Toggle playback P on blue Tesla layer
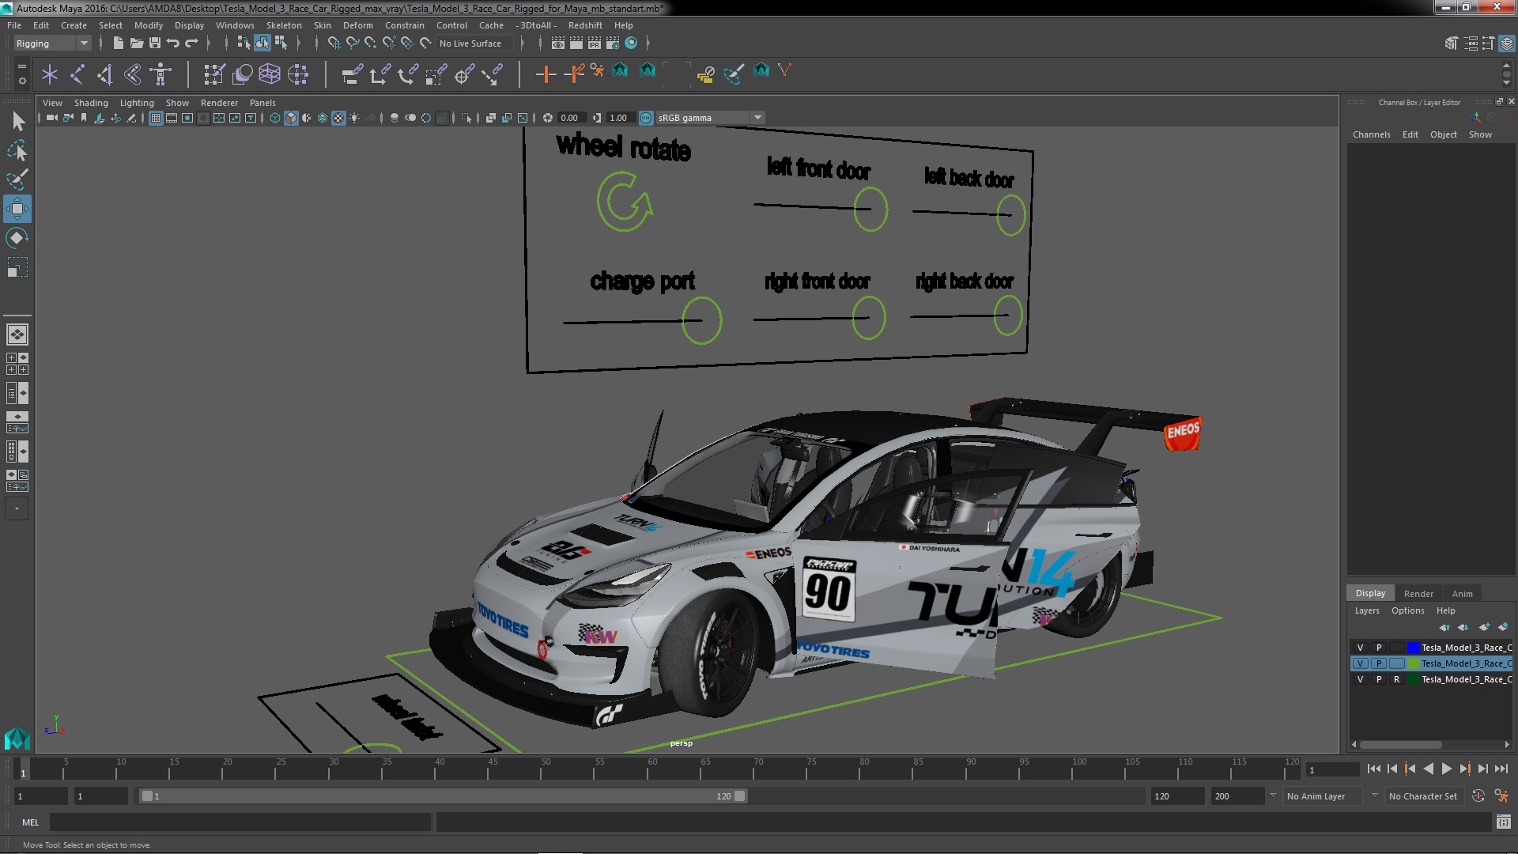1518x854 pixels. [1378, 648]
